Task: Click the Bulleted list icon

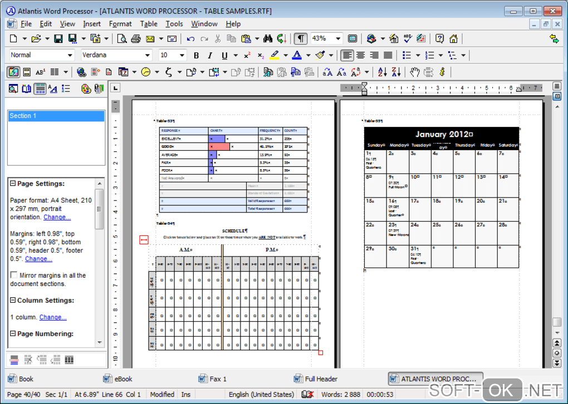Action: (407, 56)
